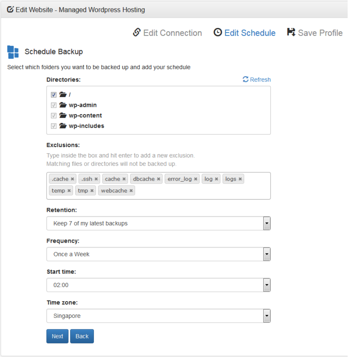Open the Retention dropdown
351x357 pixels.
(158, 223)
